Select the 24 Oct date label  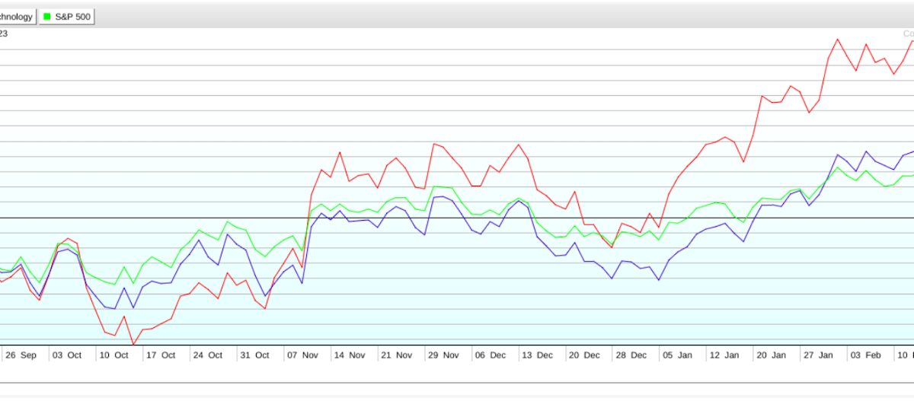click(x=207, y=355)
